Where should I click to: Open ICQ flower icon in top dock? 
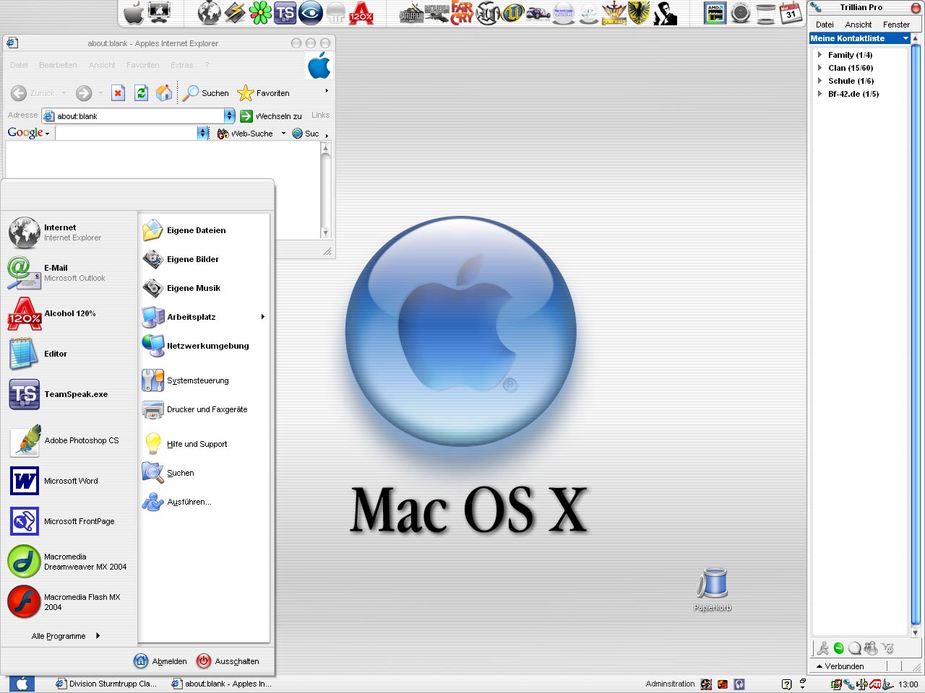pyautogui.click(x=260, y=13)
